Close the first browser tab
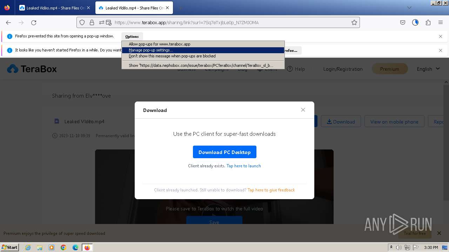Image resolution: width=449 pixels, height=252 pixels. click(88, 8)
